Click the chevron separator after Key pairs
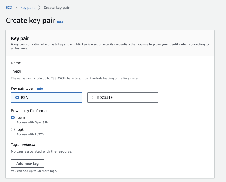 click(39, 8)
